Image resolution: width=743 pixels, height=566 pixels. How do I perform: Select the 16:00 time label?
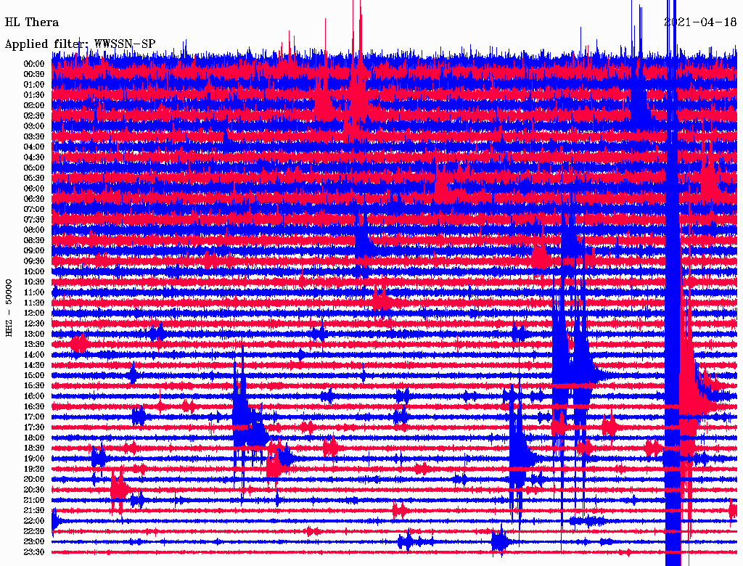pyautogui.click(x=34, y=396)
